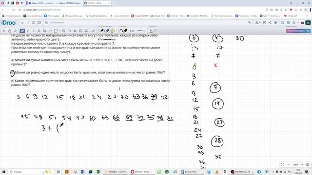
Task: Open the Word icon in the taskbar
Action: pos(82,172)
